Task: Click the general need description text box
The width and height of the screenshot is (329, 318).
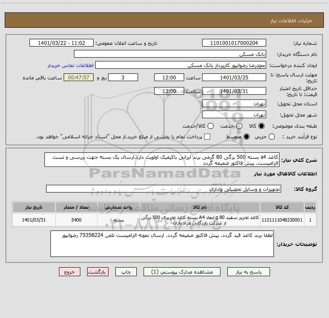Action: (162, 160)
